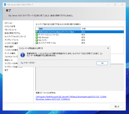Close the restart required dialog with X
Image resolution: width=129 pixels, height=114 pixels.
[108, 48]
